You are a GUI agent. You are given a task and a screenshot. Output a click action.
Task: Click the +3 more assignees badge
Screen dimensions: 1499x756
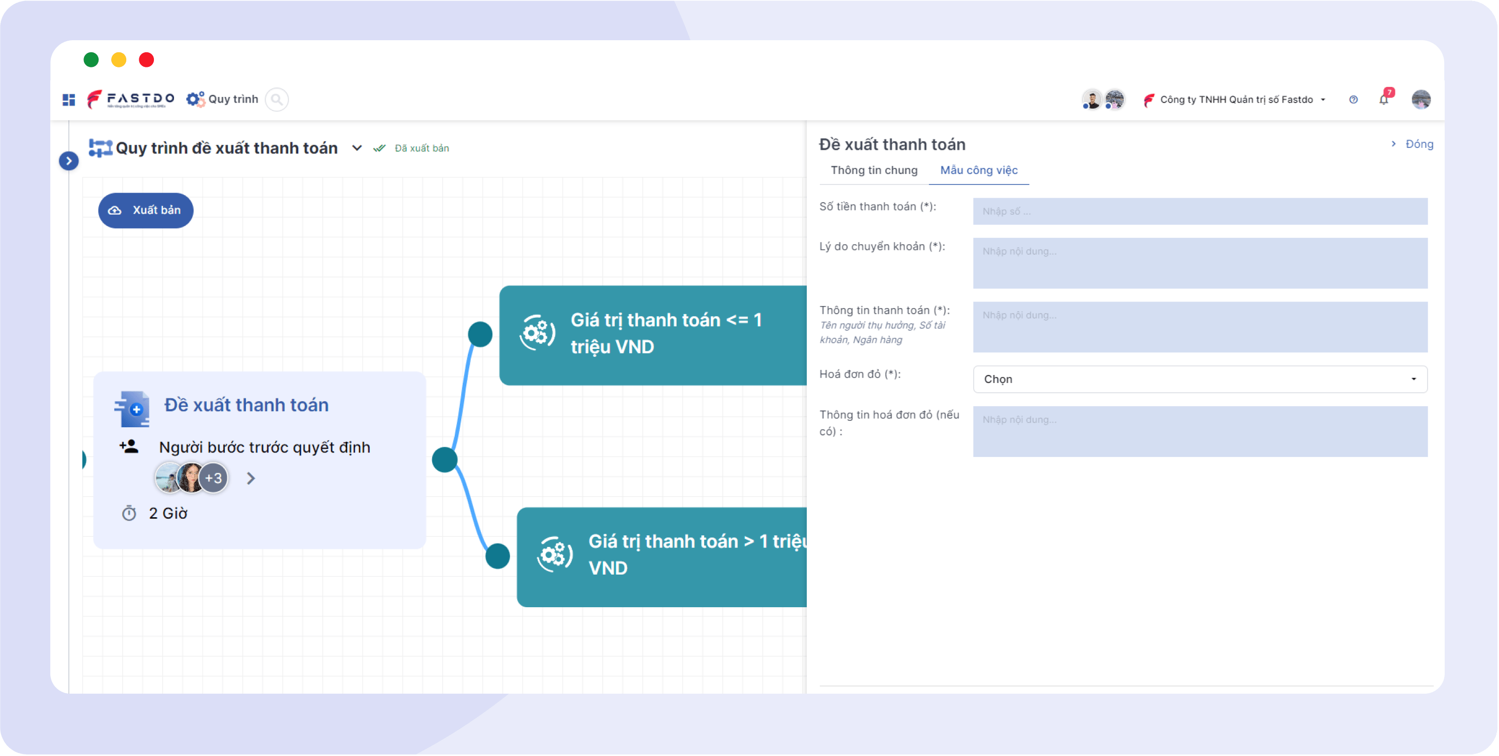214,478
